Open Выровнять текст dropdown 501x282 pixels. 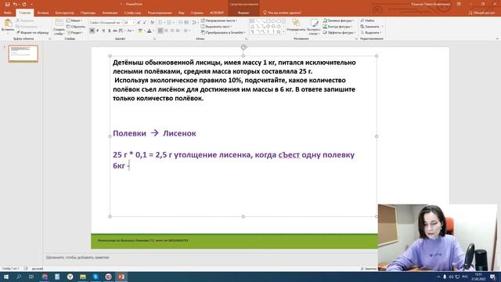217,27
